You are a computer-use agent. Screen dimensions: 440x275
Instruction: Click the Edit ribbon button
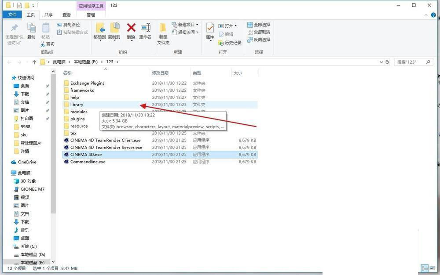coord(226,34)
